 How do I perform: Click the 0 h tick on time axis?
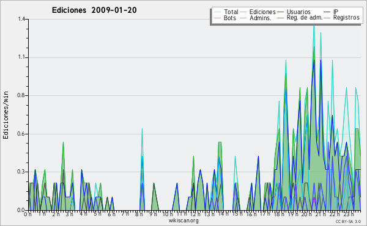click(x=28, y=214)
